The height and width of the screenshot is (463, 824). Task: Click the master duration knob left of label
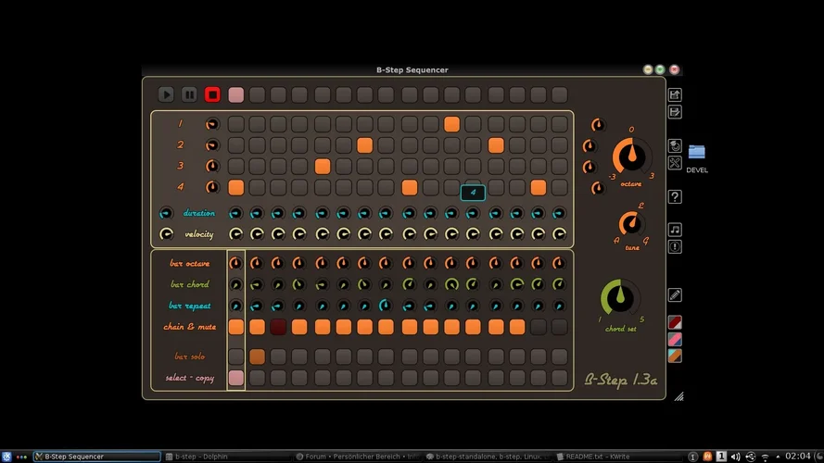click(x=166, y=213)
